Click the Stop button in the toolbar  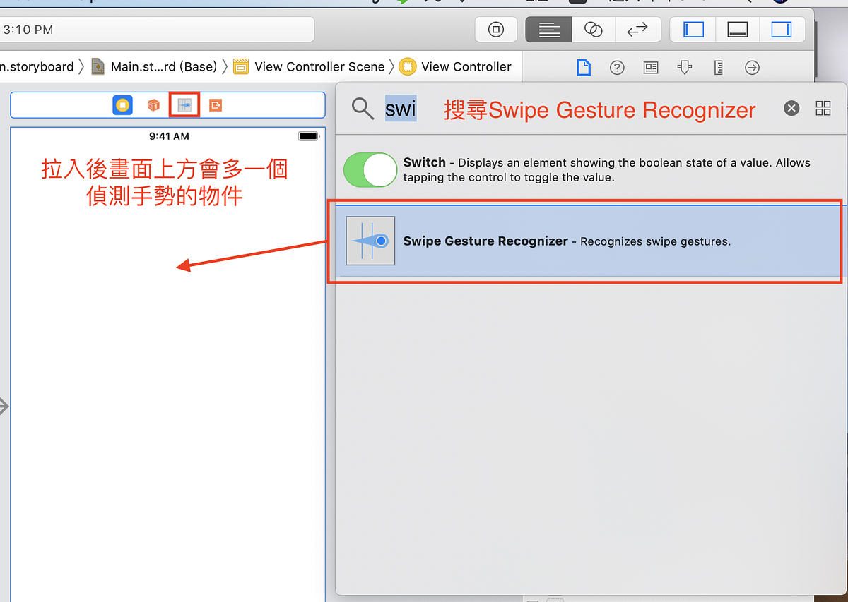tap(496, 29)
